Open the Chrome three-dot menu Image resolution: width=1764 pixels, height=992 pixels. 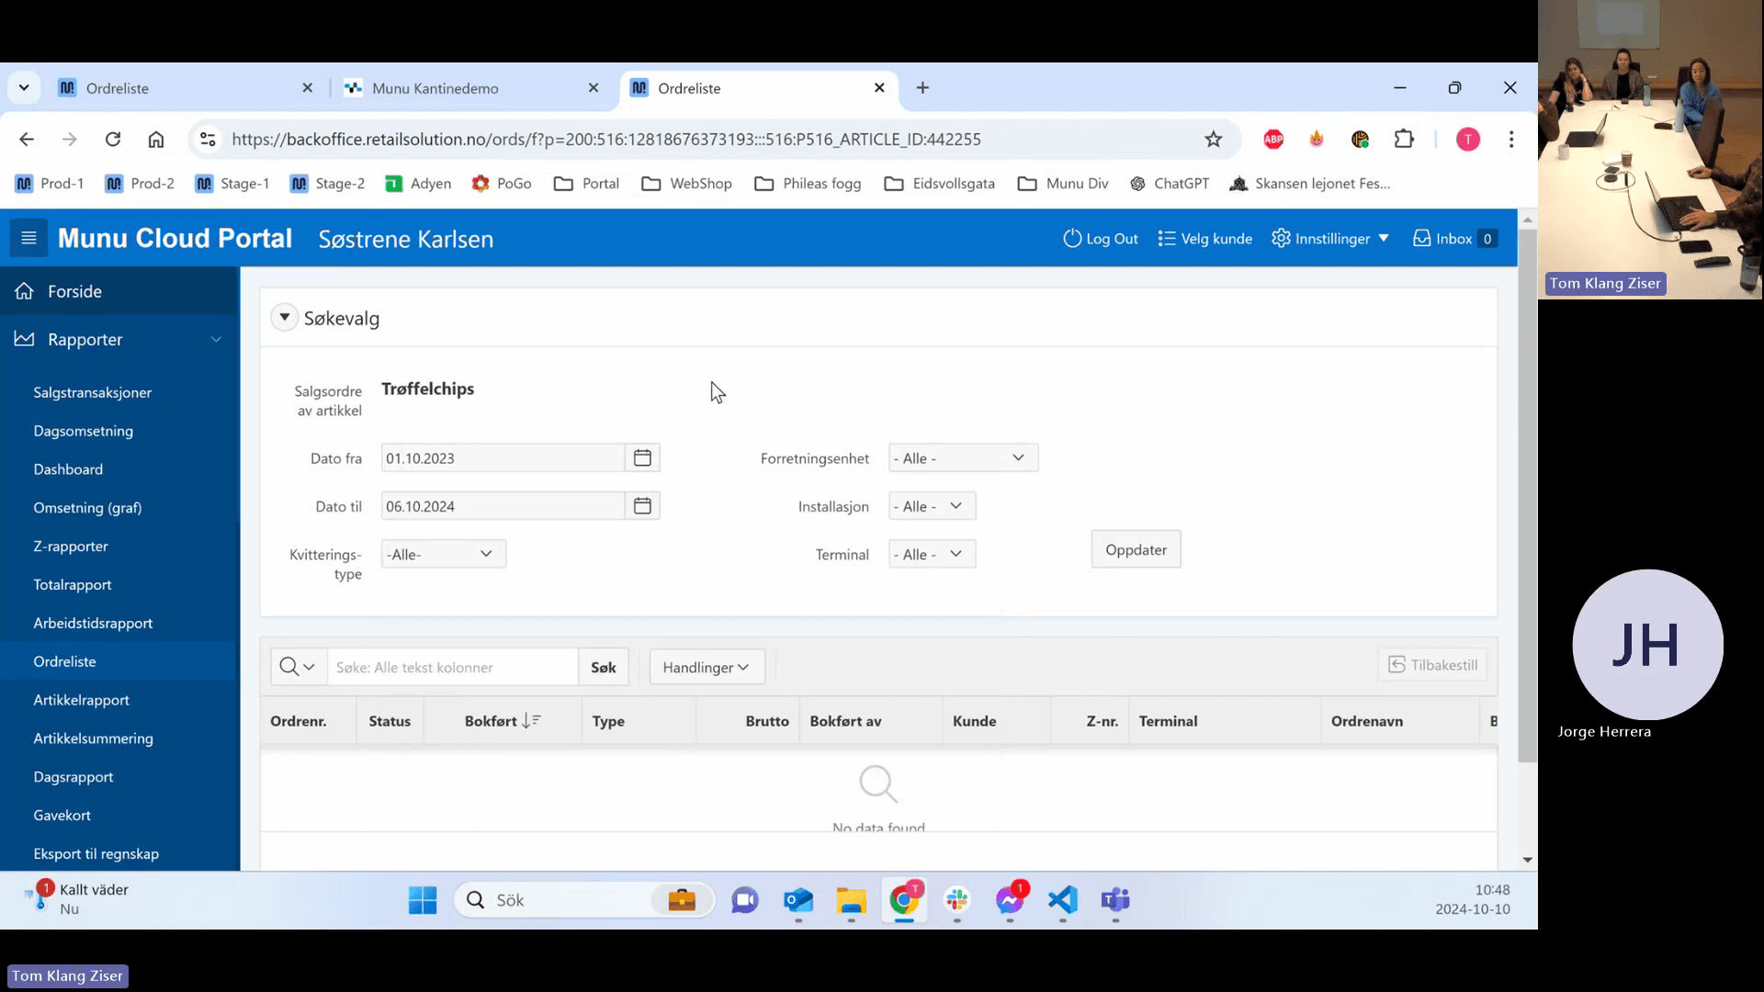1511,140
